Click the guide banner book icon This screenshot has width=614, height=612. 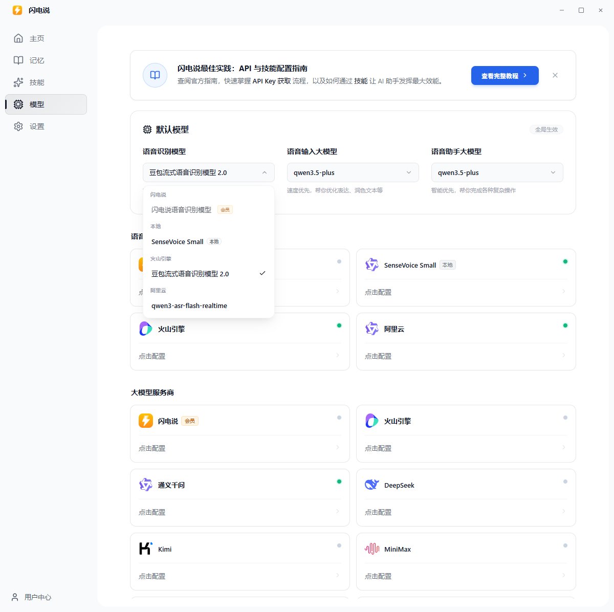[155, 75]
